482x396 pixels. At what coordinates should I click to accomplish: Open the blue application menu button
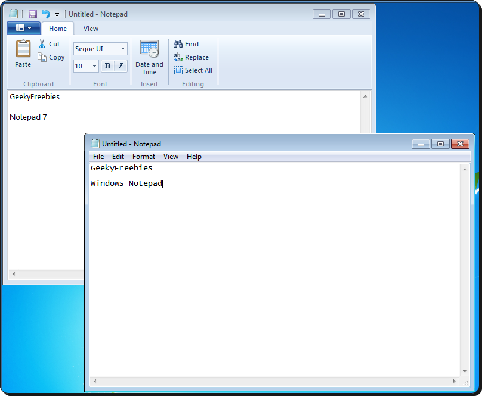coord(23,27)
